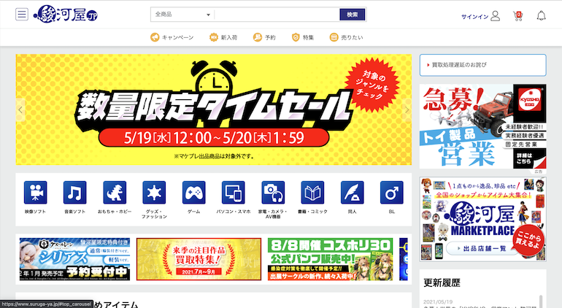Open the notification bell icon

[x=542, y=16]
